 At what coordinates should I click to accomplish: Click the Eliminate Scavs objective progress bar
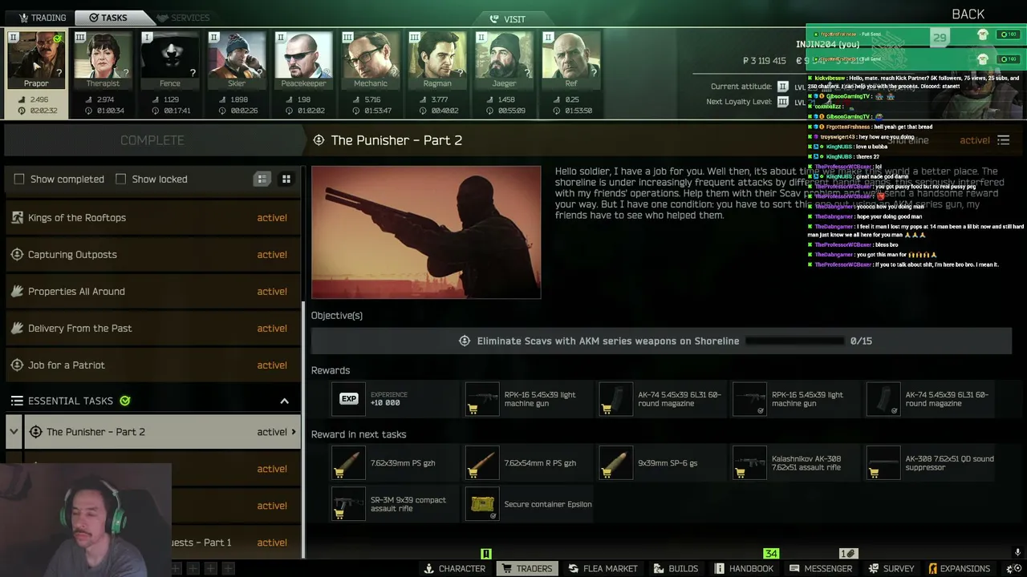coord(795,341)
